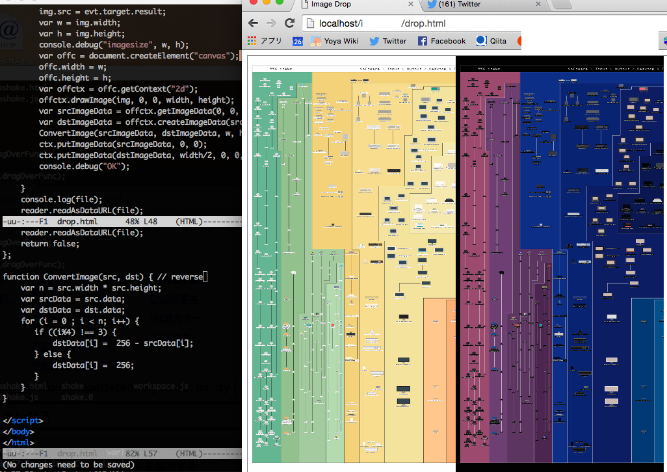Click the page icon in the address bar
The height and width of the screenshot is (472, 667).
point(310,23)
